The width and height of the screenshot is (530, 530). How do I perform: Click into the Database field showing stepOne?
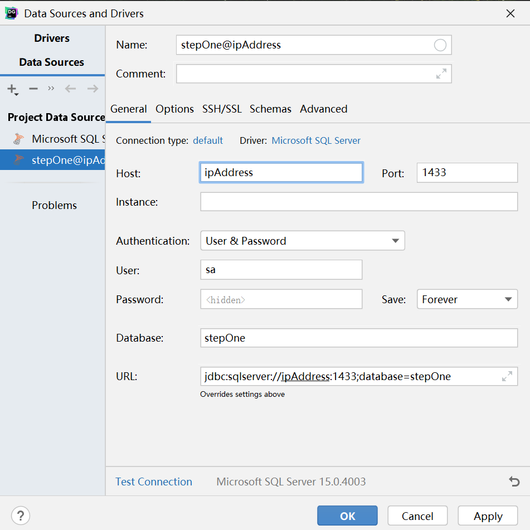pos(359,338)
